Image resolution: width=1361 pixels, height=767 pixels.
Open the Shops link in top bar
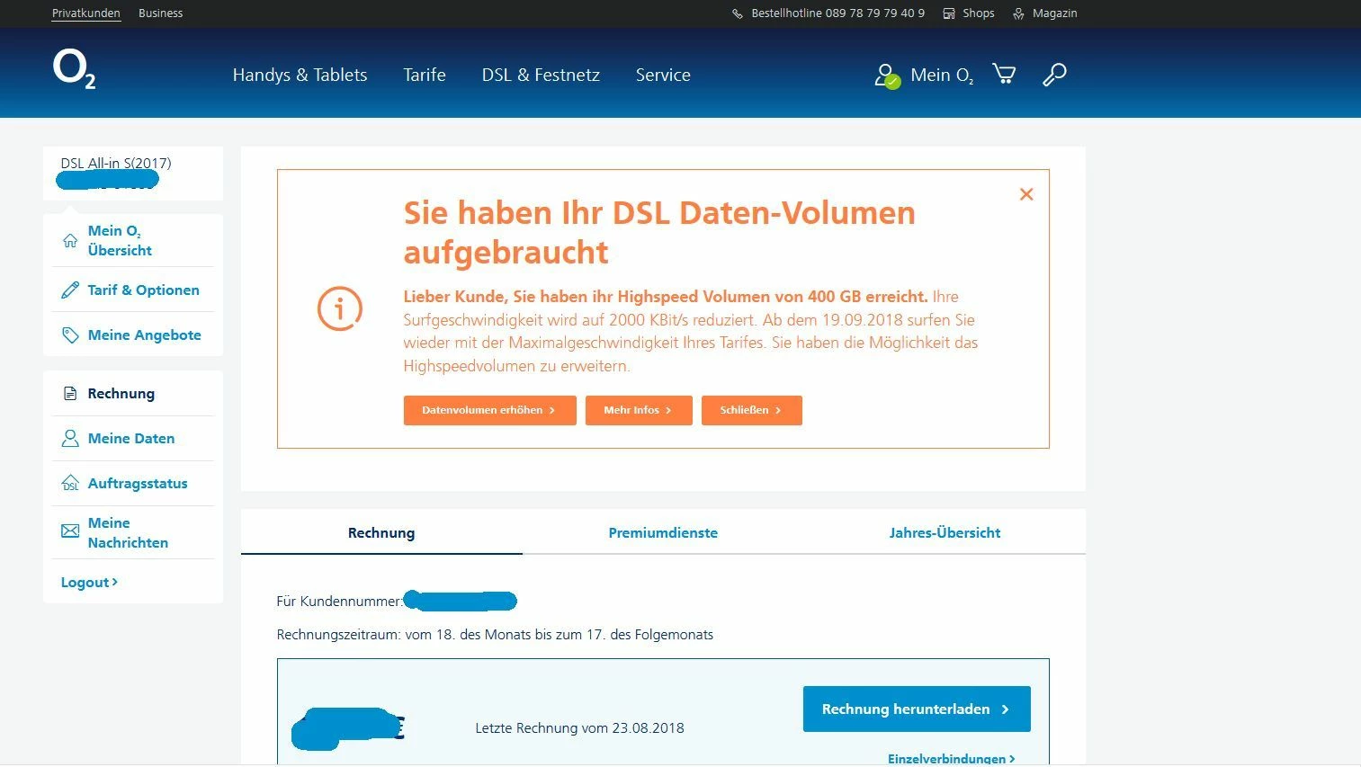tap(979, 13)
